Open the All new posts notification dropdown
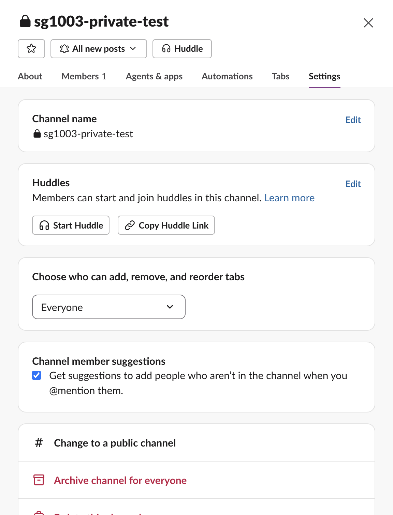Screen dimensions: 393x515 (x=99, y=49)
